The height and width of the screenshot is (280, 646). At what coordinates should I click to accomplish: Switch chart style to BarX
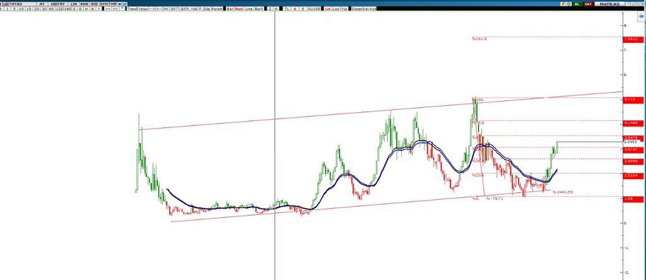tap(259, 9)
